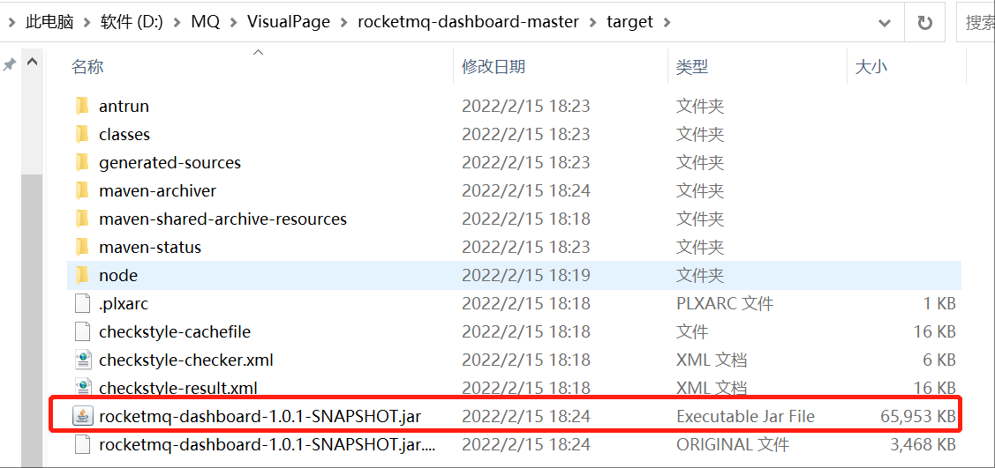Select rocketmq-dashboard-1.0.1-SNAPSHOT.jar file name
This screenshot has height=468, width=995.
[260, 416]
